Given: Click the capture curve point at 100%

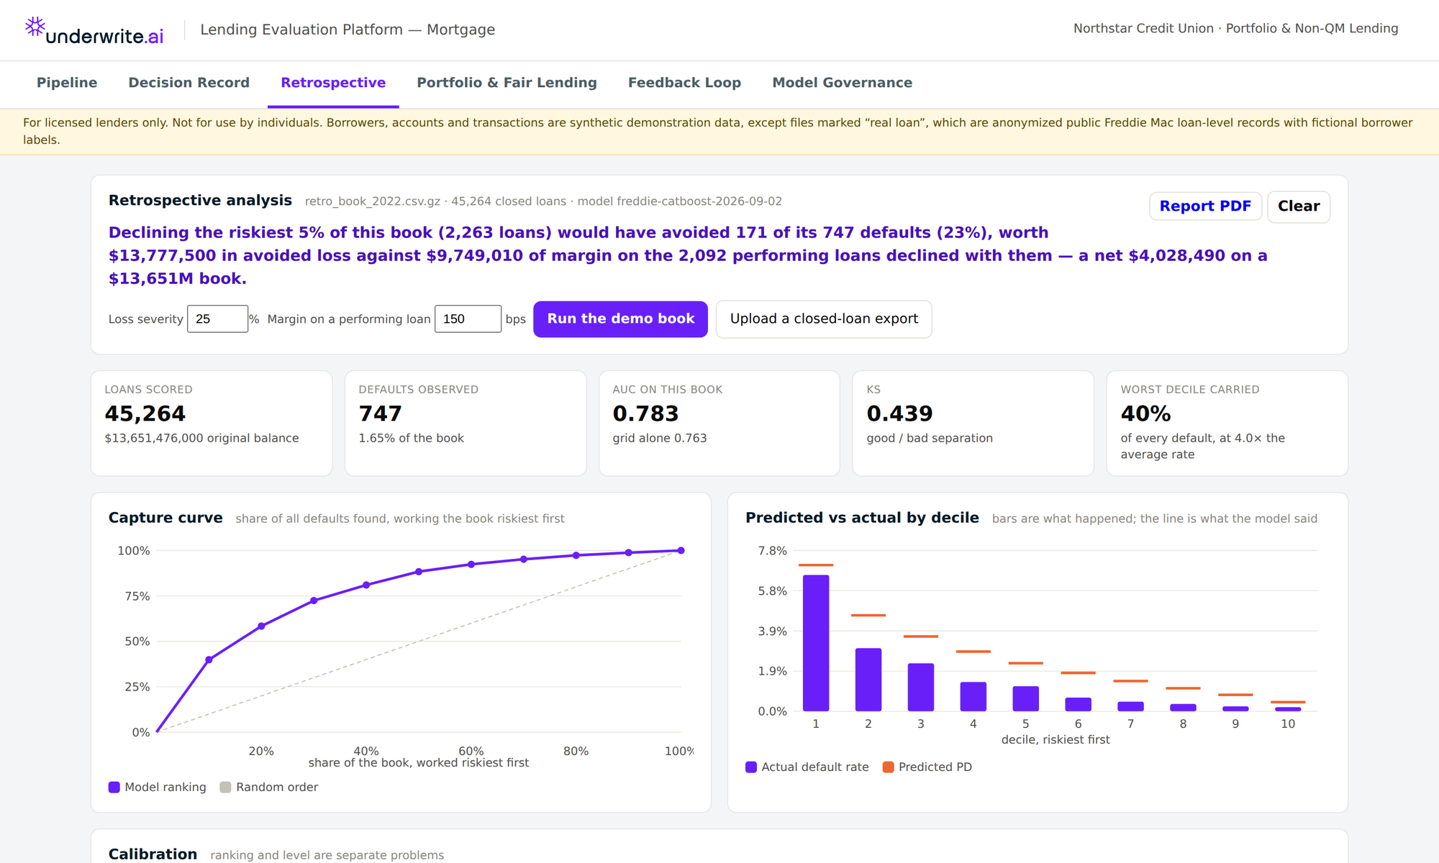Looking at the screenshot, I should [681, 551].
